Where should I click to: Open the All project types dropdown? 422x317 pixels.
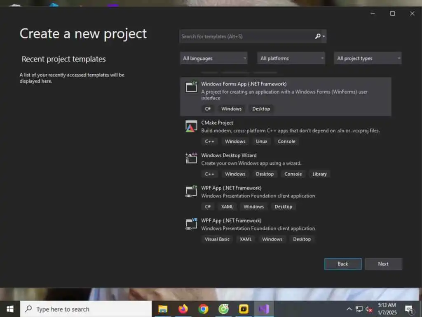pyautogui.click(x=368, y=58)
